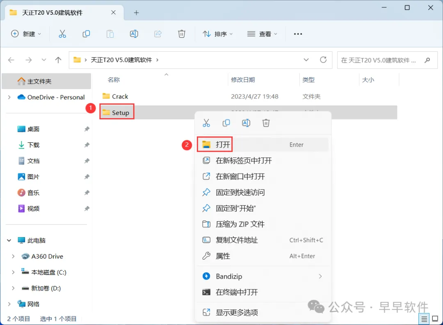
Task: Click 天正T20 V5.0建筑软件 in the address breadcrumb
Action: (x=121, y=60)
